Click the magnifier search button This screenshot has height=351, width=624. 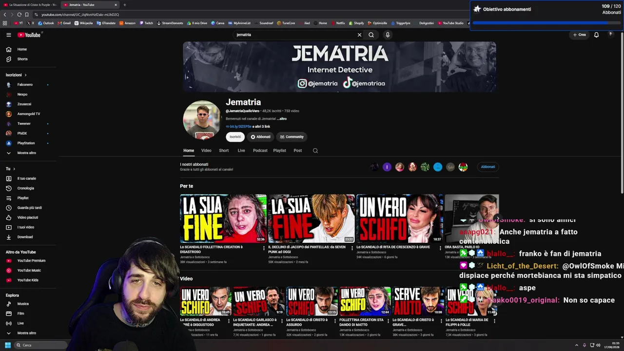(371, 35)
